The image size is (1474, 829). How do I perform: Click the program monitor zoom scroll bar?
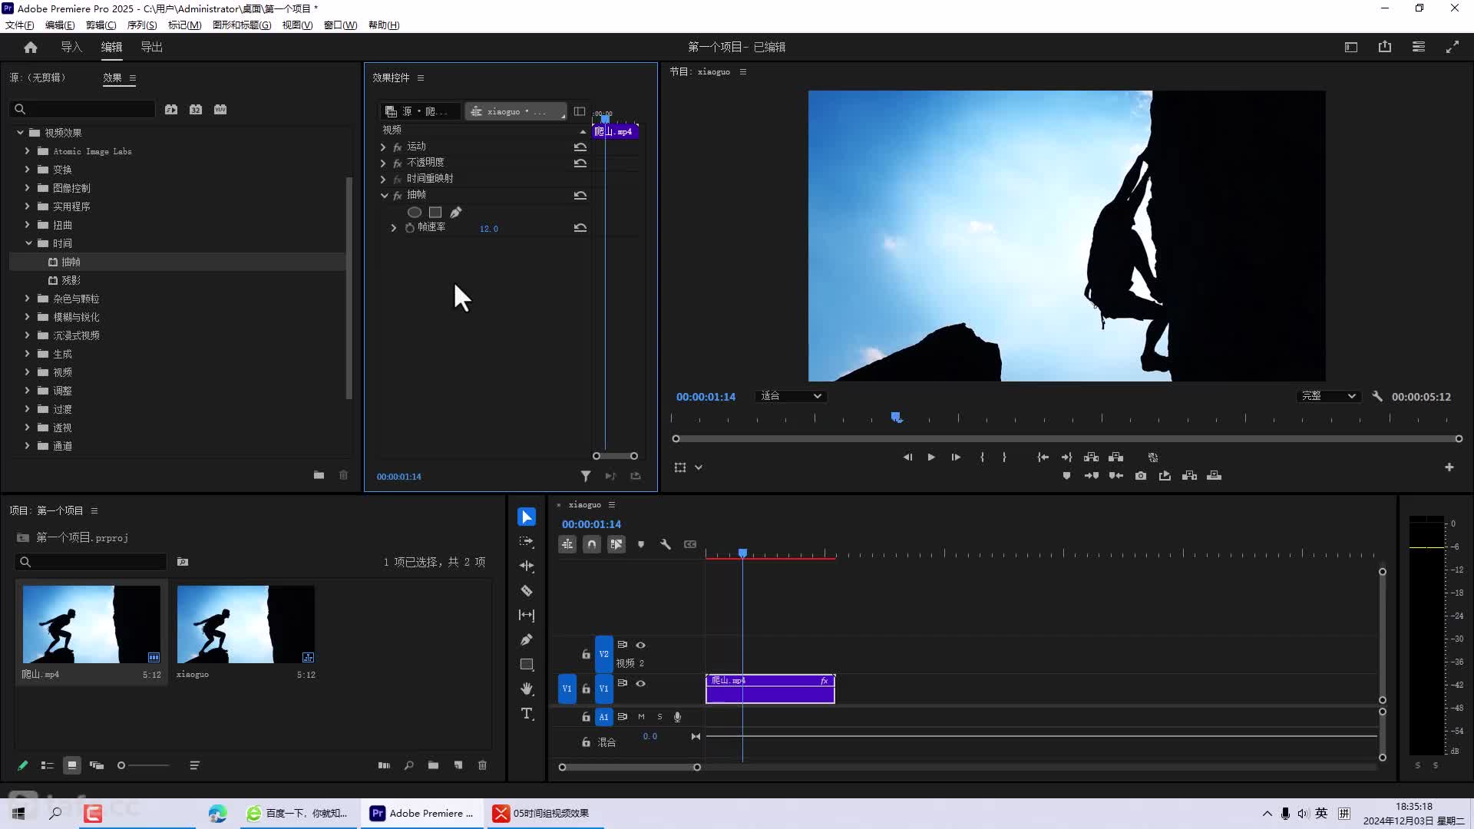(x=1067, y=439)
